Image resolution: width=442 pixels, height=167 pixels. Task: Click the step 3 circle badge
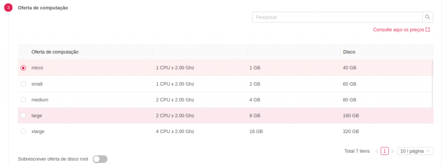pos(8,8)
